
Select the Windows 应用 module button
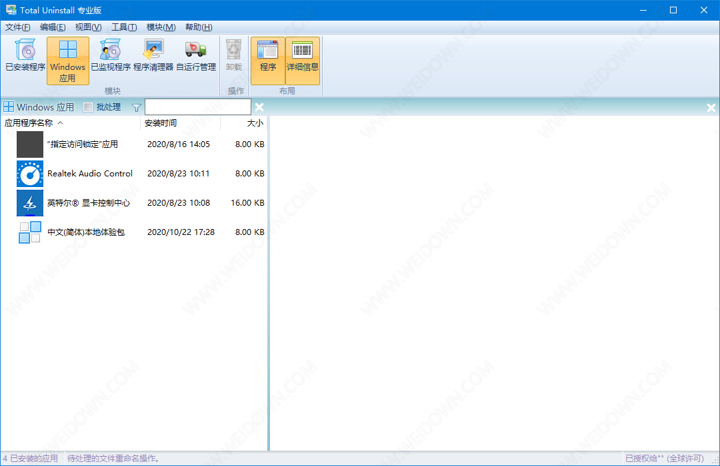click(x=67, y=61)
